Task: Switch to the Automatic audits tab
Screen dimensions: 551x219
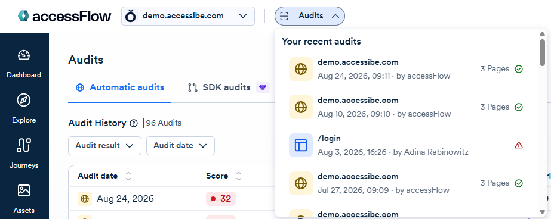Action: point(120,87)
